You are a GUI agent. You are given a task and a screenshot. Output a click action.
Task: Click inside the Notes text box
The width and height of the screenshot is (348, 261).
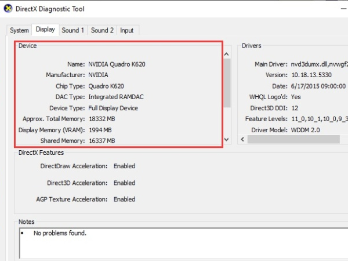pos(174,244)
